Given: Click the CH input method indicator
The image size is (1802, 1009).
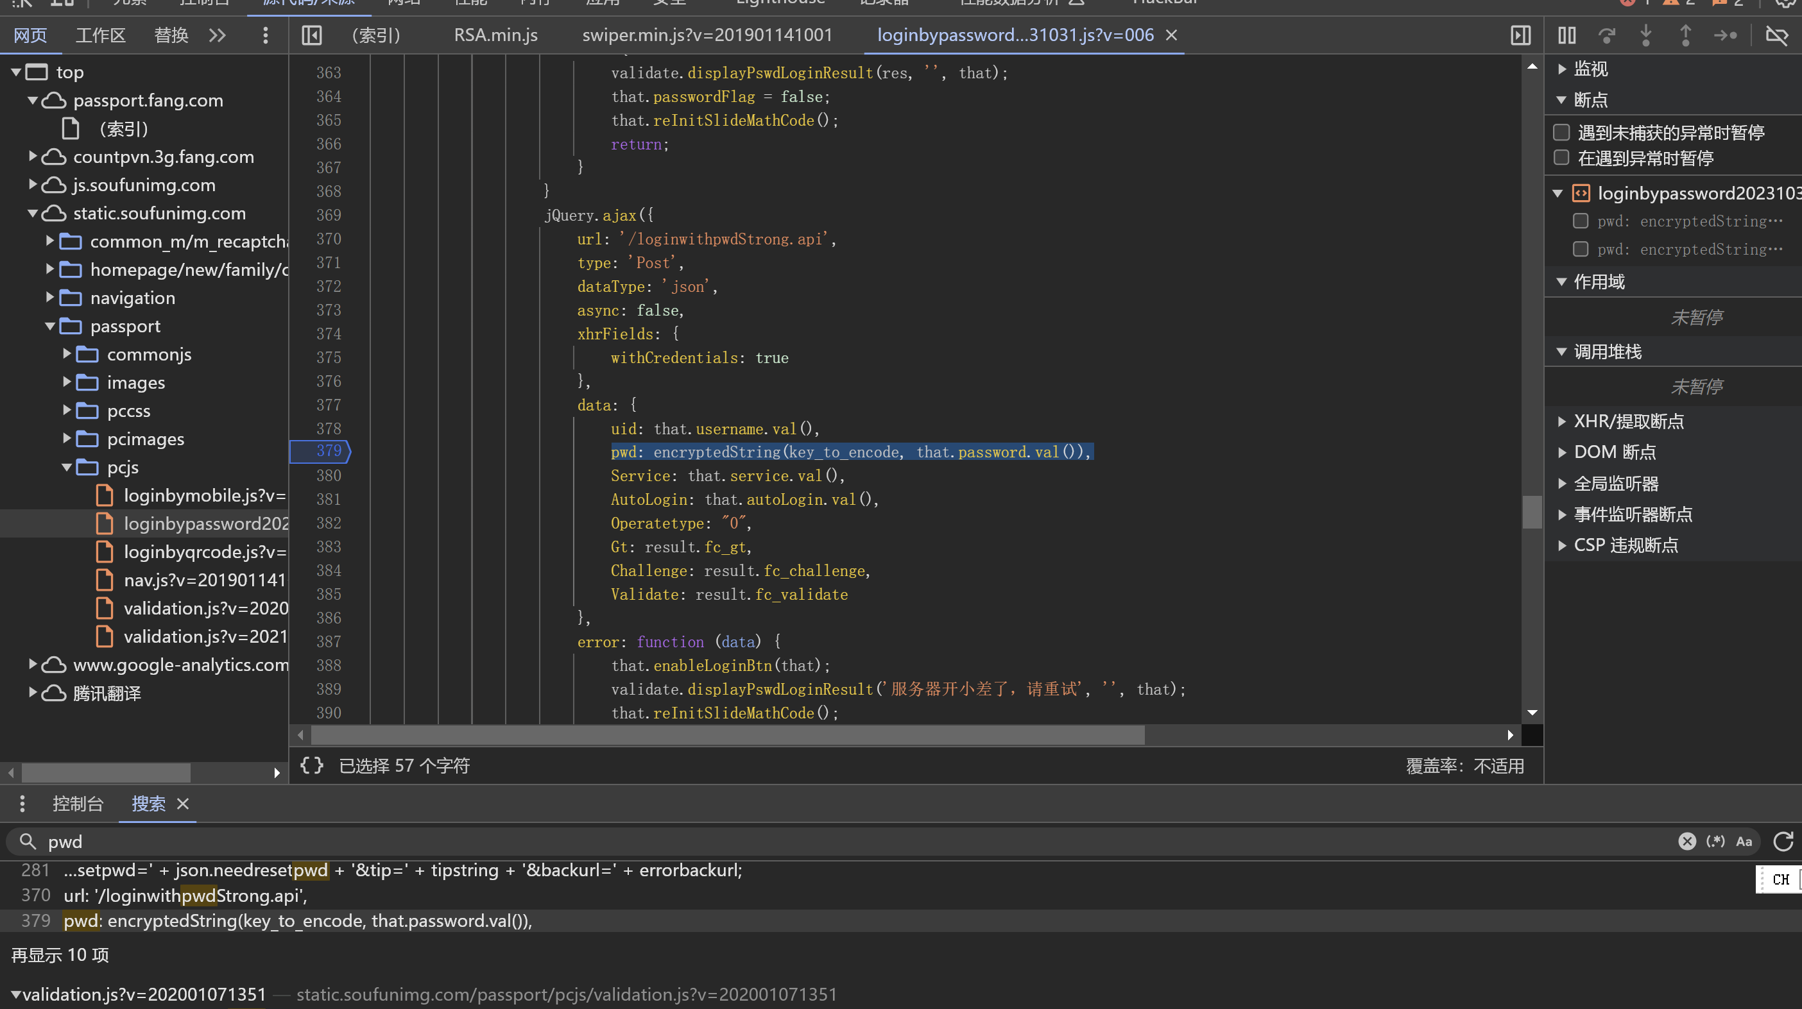Looking at the screenshot, I should (1780, 879).
